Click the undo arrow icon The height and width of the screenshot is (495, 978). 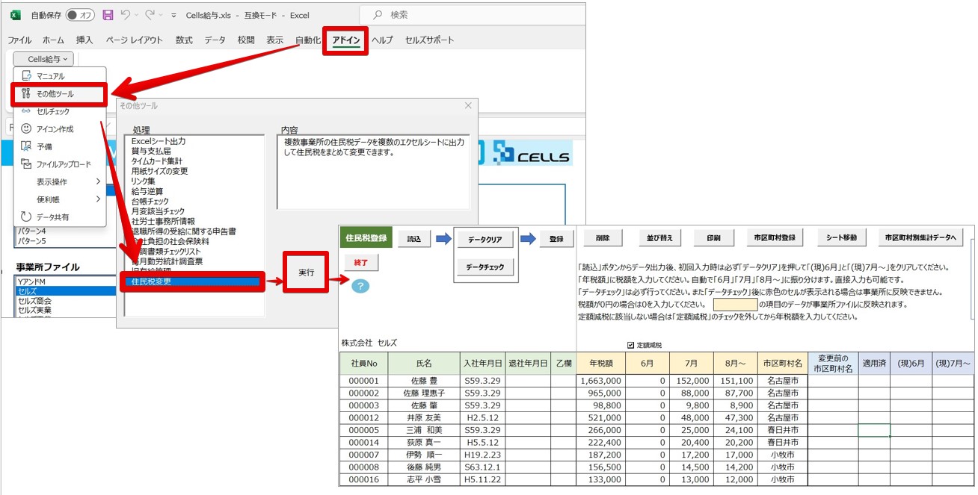pyautogui.click(x=126, y=15)
